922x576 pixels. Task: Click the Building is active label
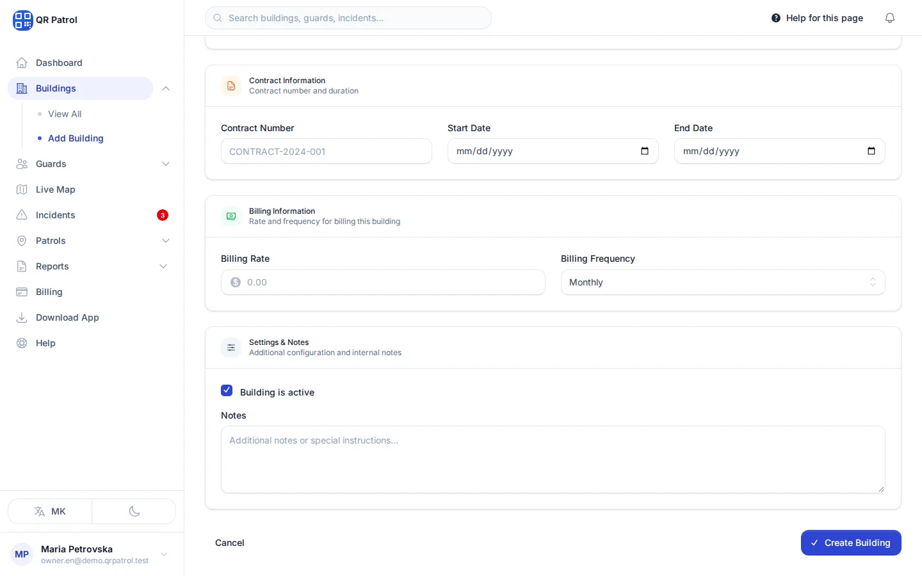[277, 392]
